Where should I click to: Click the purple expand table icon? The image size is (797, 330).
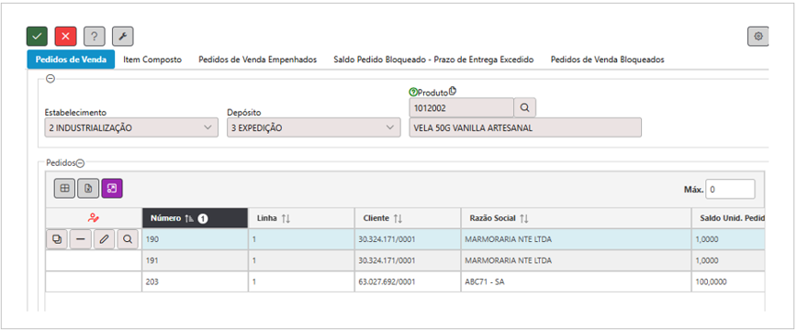click(112, 189)
